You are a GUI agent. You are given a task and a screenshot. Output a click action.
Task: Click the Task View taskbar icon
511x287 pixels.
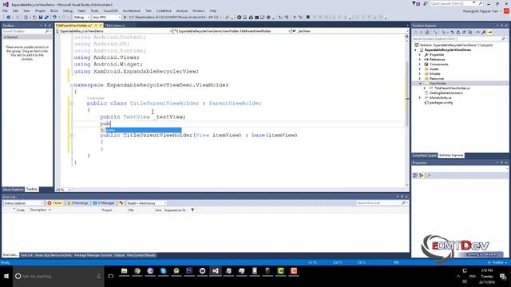tap(111, 276)
